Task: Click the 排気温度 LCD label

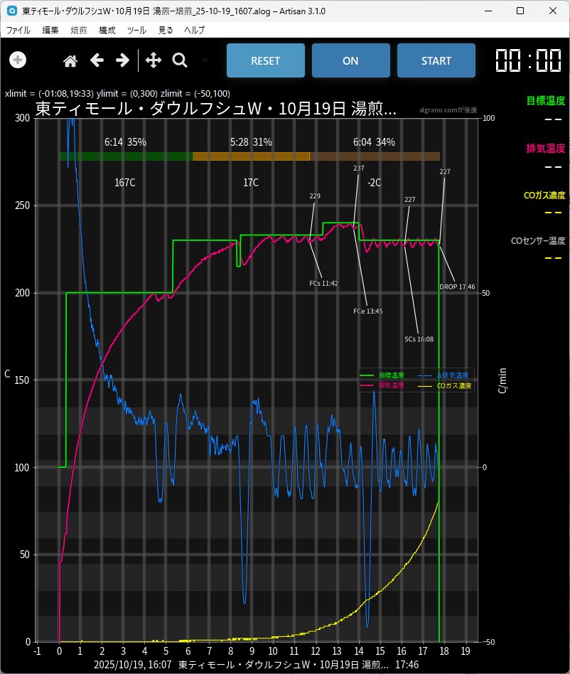Action: [x=546, y=149]
